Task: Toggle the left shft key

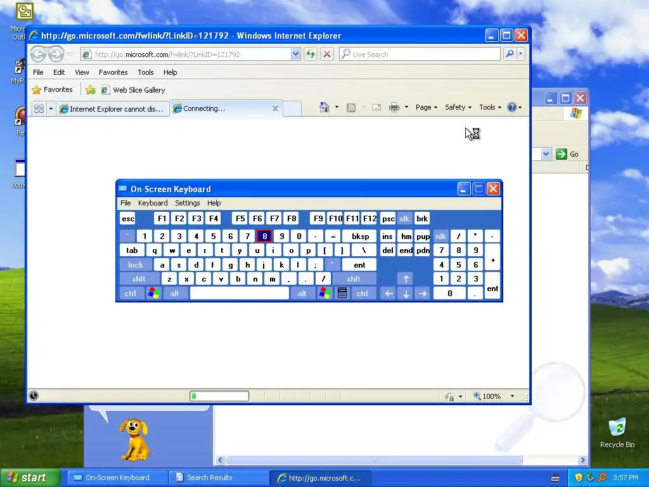Action: pyautogui.click(x=139, y=279)
